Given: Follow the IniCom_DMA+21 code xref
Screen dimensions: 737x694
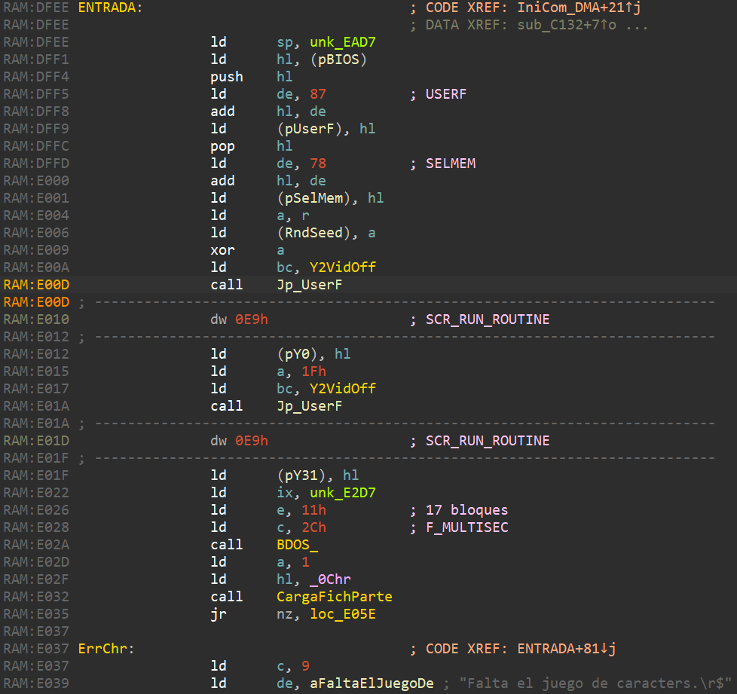Looking at the screenshot, I should (579, 8).
